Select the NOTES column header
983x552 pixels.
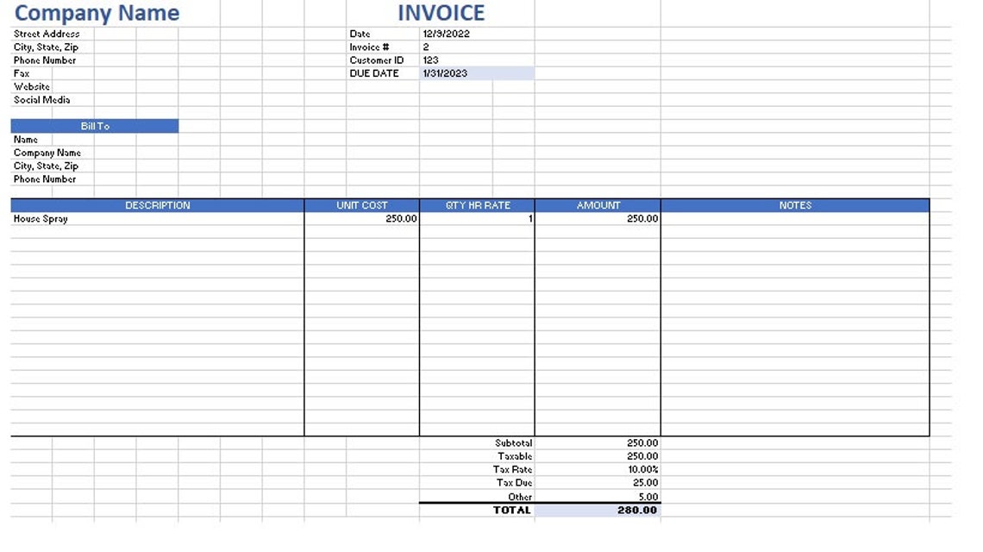[795, 205]
